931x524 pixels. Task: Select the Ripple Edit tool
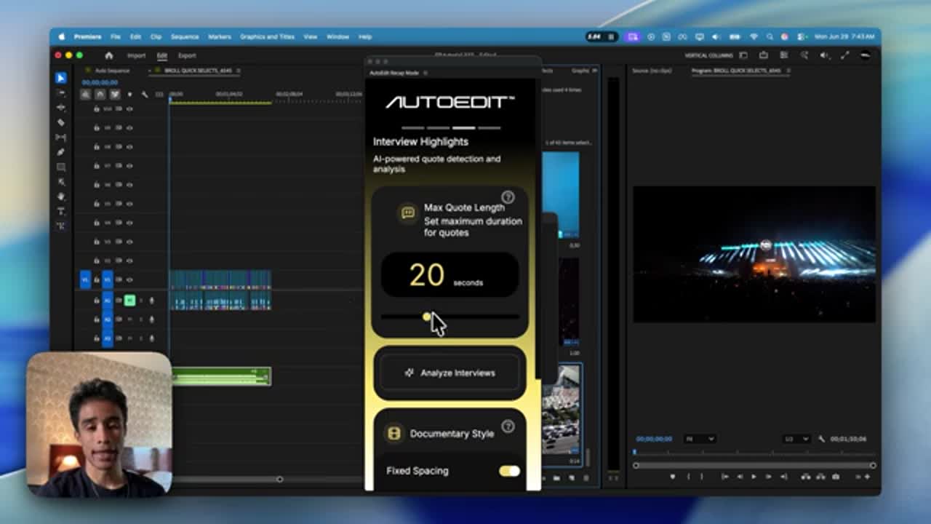[x=61, y=108]
